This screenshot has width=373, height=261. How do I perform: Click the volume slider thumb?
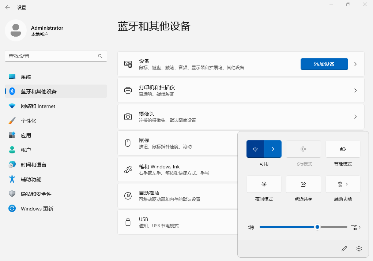317,227
